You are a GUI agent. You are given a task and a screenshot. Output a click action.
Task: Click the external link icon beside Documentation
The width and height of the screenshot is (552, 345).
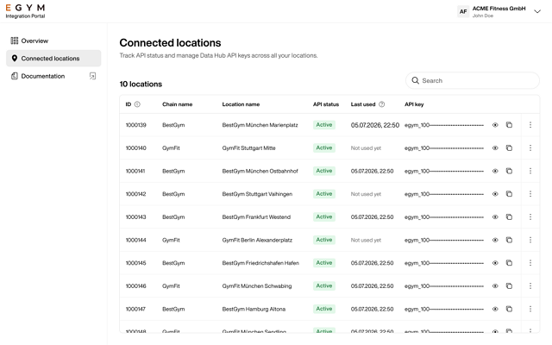tap(92, 76)
